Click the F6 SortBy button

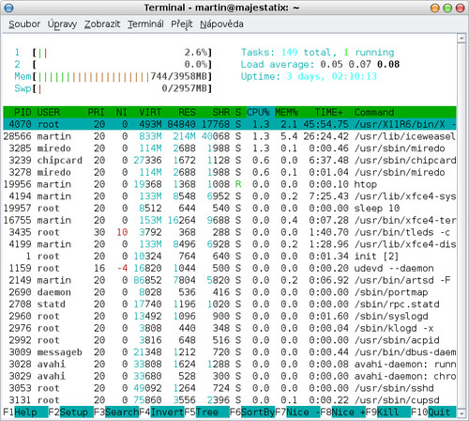[252, 412]
